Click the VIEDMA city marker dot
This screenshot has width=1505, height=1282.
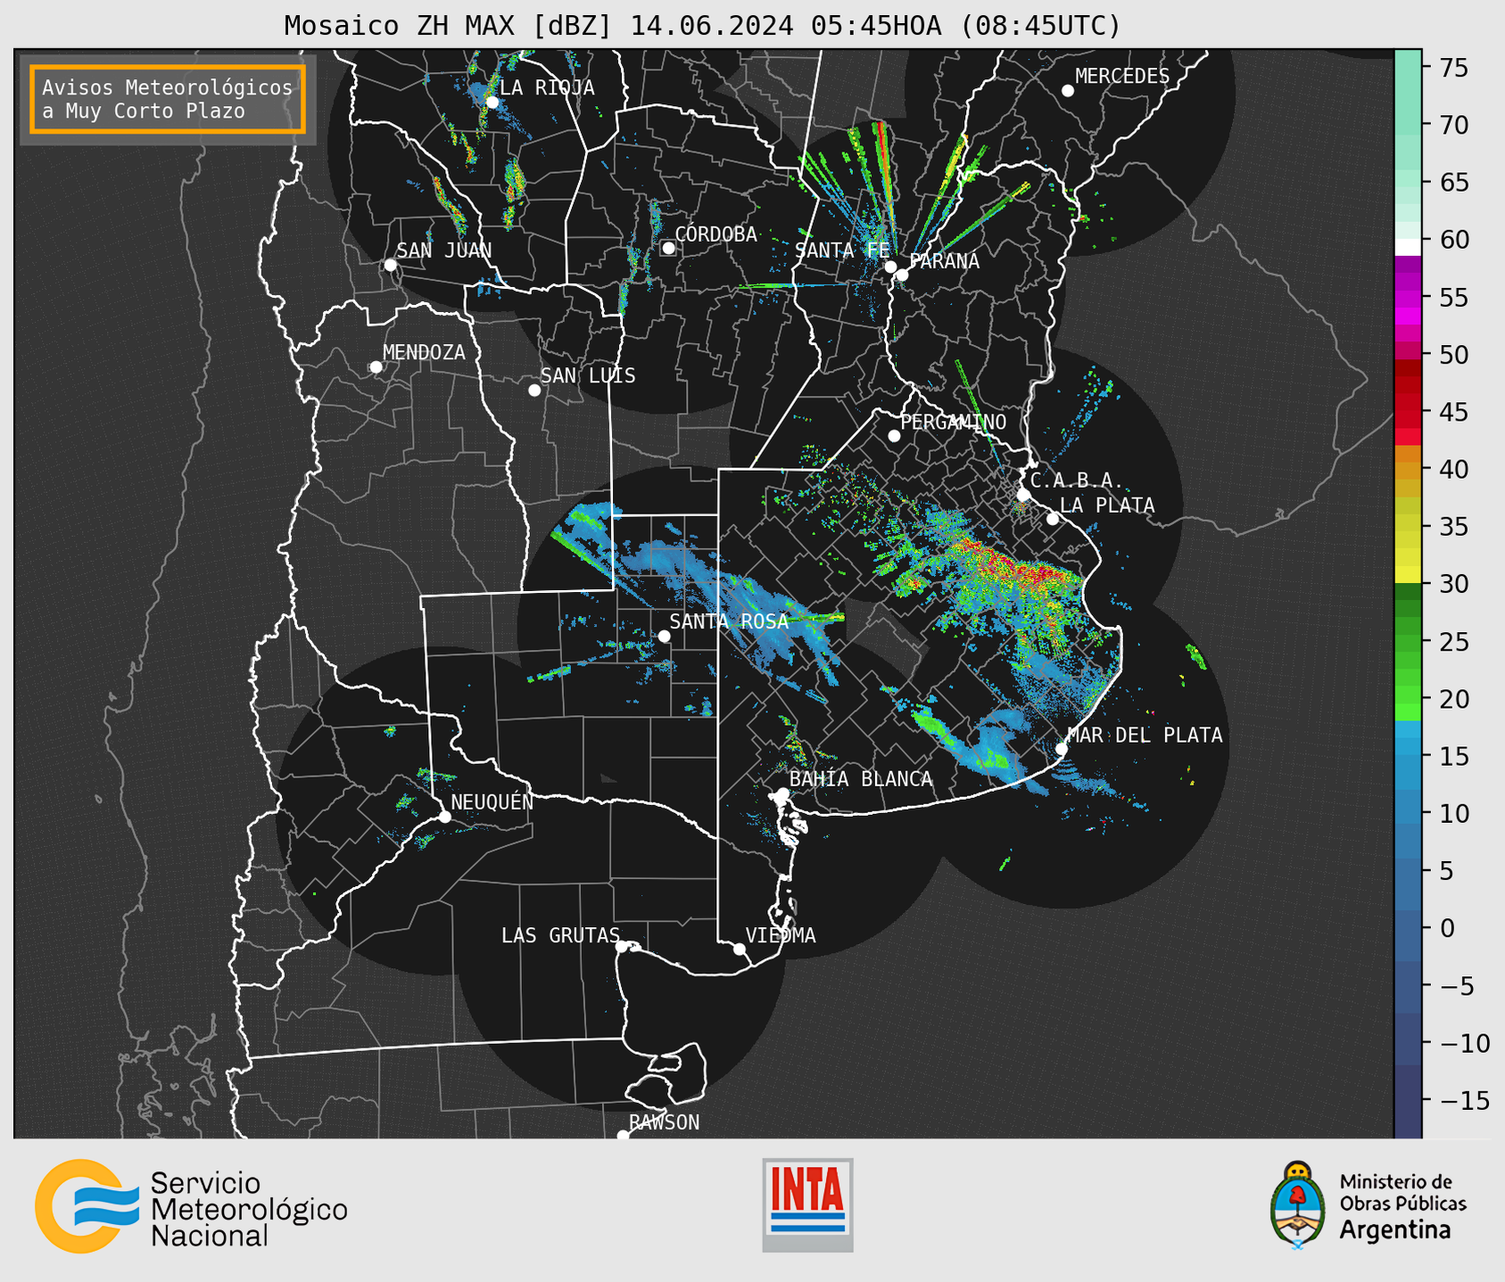coord(739,949)
